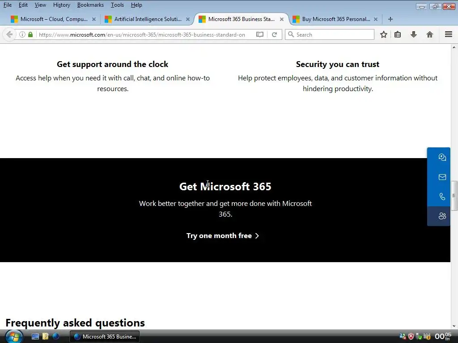Open the History menu
This screenshot has width=458, height=343.
coord(62,5)
